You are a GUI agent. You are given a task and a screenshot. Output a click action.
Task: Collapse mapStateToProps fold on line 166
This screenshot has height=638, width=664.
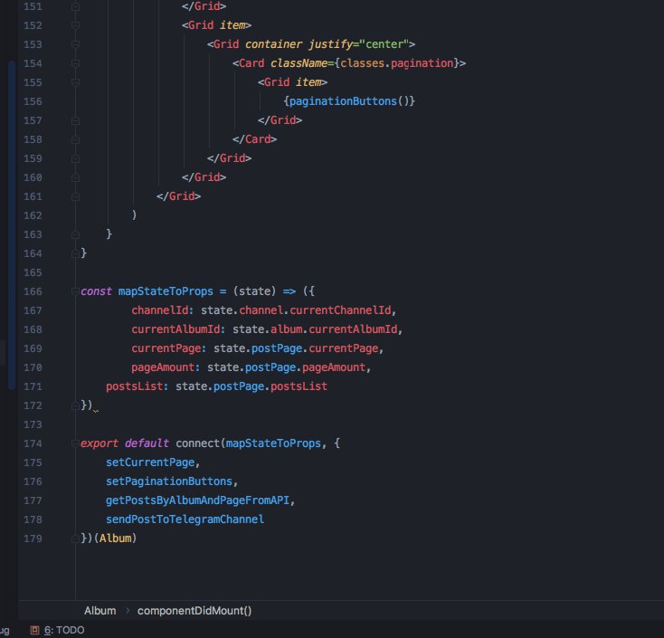75,291
